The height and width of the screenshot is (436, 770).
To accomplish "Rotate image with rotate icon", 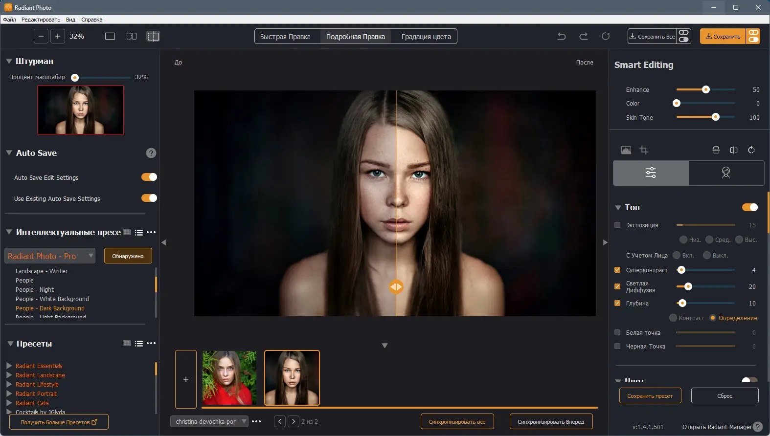I will coord(751,150).
